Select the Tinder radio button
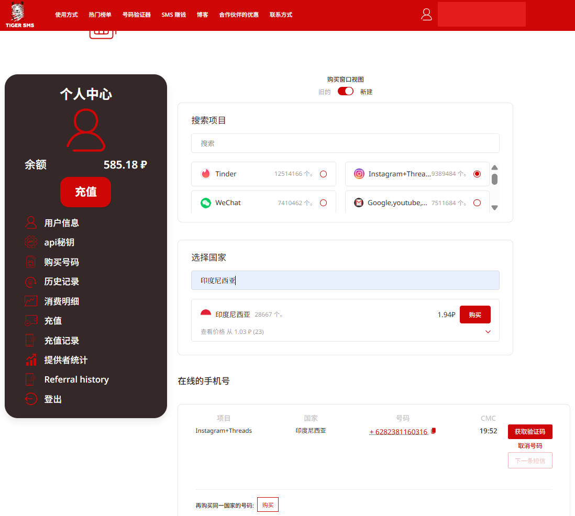575x516 pixels. [323, 174]
